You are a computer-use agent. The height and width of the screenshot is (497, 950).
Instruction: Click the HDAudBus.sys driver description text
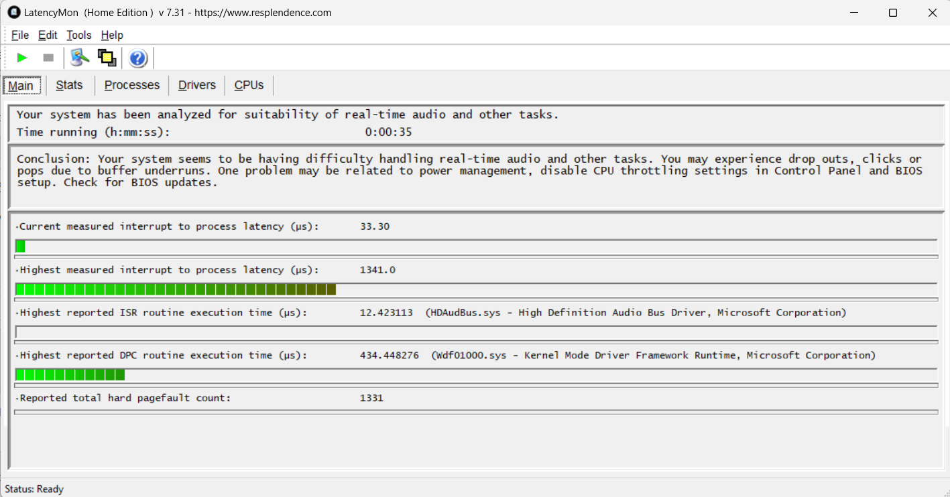point(636,313)
